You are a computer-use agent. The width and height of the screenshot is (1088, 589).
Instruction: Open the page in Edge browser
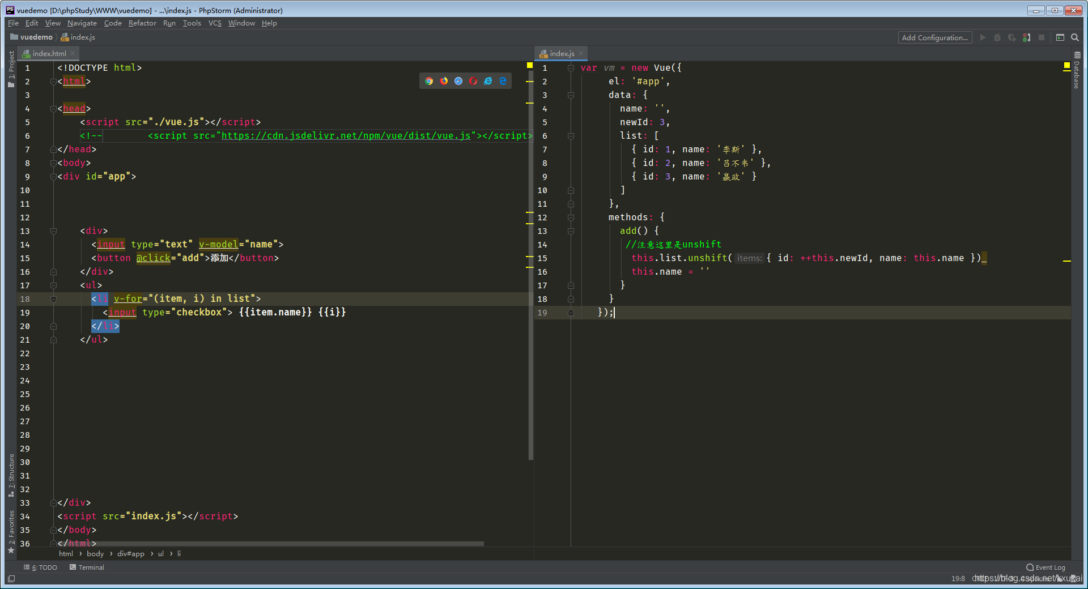pyautogui.click(x=503, y=81)
